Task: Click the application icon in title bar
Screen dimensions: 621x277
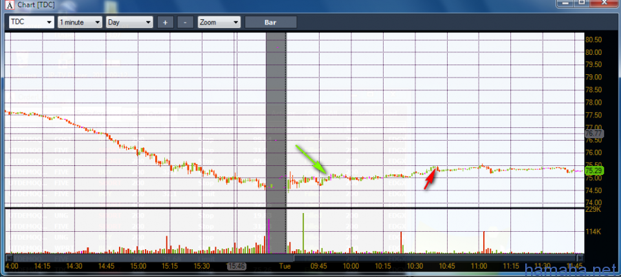Action: [x=10, y=5]
